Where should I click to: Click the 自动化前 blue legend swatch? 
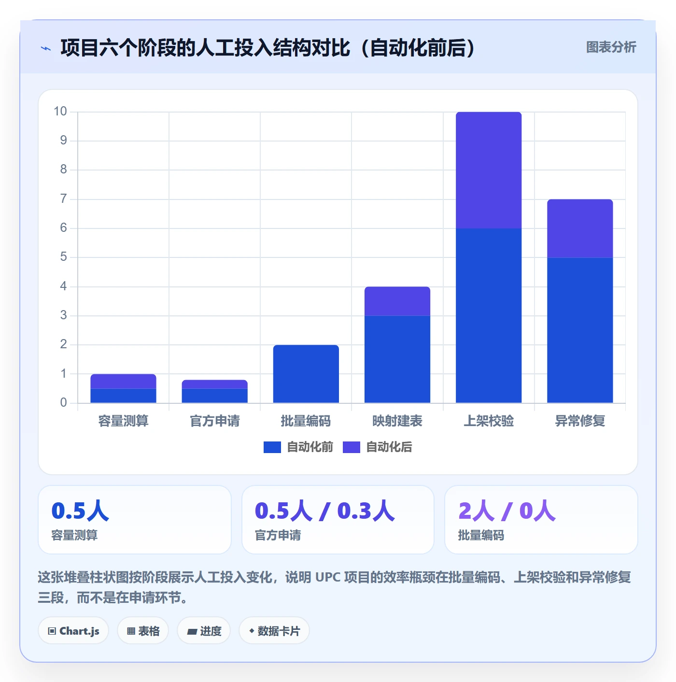tap(272, 447)
